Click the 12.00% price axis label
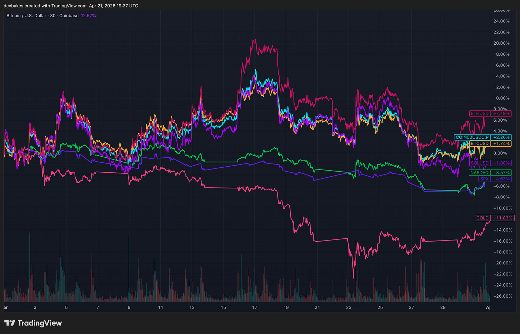The width and height of the screenshot is (520, 334). [501, 87]
